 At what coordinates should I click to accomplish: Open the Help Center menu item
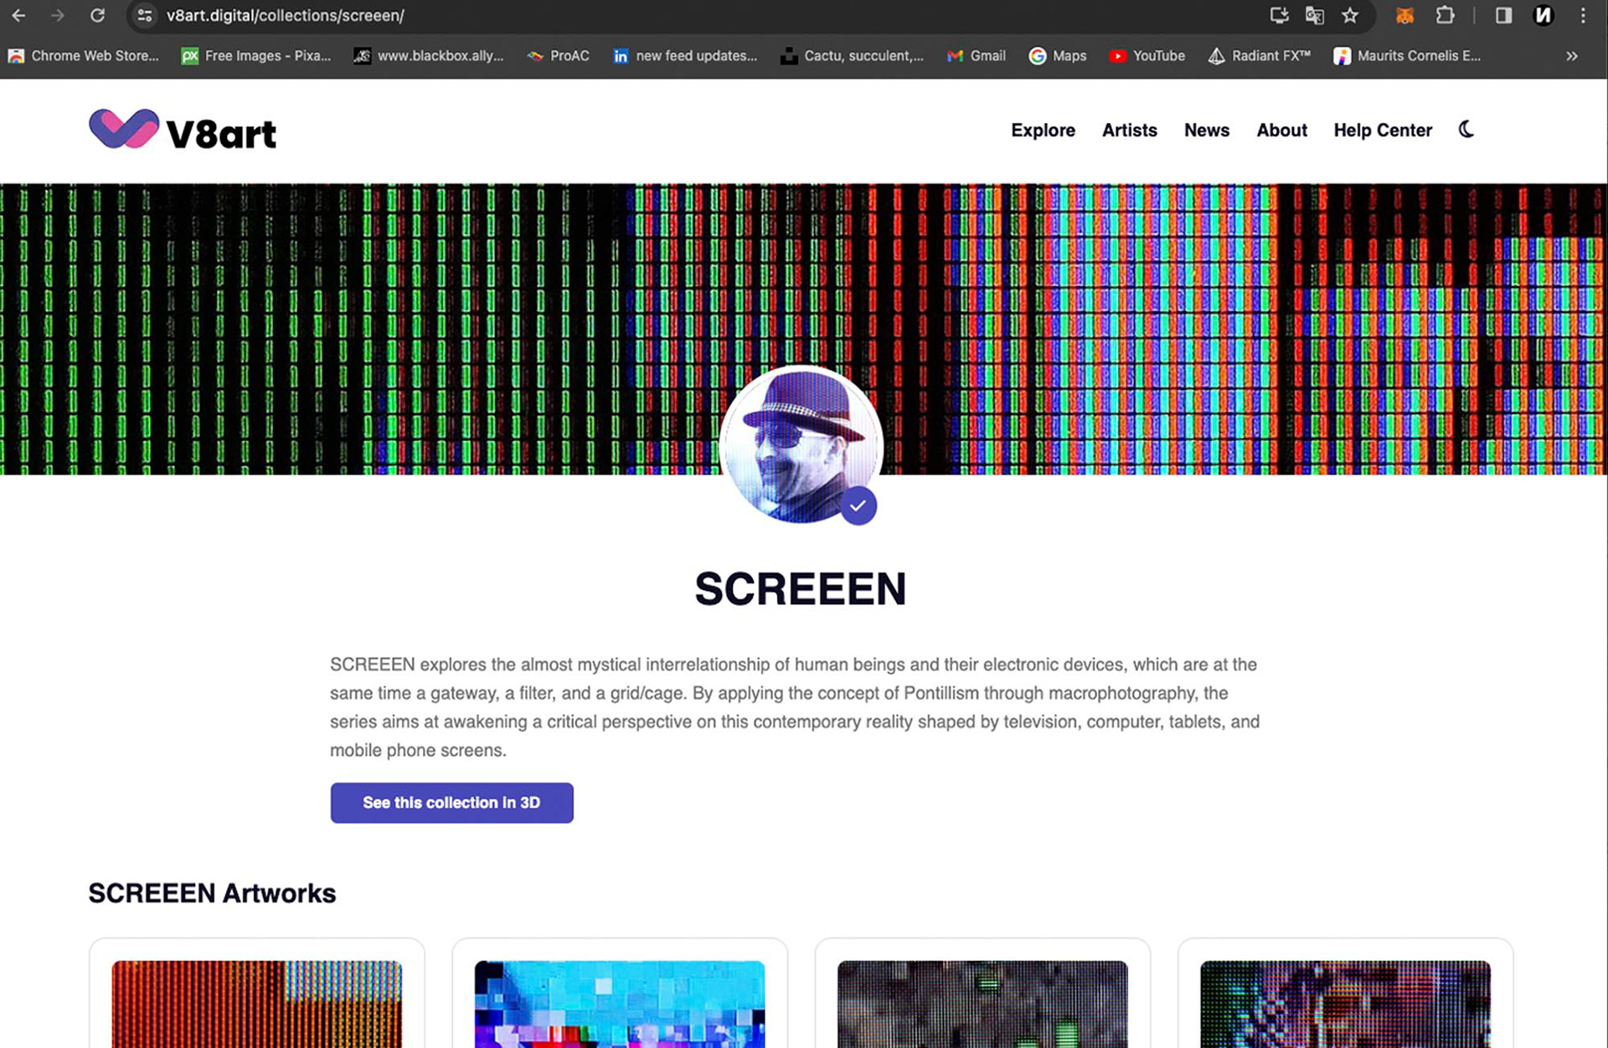coord(1383,130)
